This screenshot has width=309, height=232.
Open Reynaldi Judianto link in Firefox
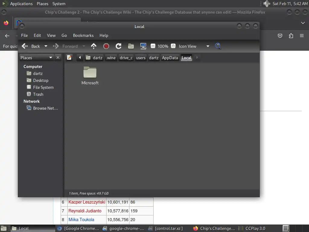pos(85,211)
